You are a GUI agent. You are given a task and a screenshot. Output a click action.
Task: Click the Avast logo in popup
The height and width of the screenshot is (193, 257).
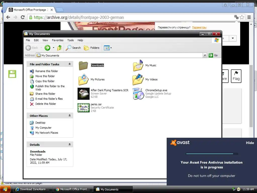[180, 142]
